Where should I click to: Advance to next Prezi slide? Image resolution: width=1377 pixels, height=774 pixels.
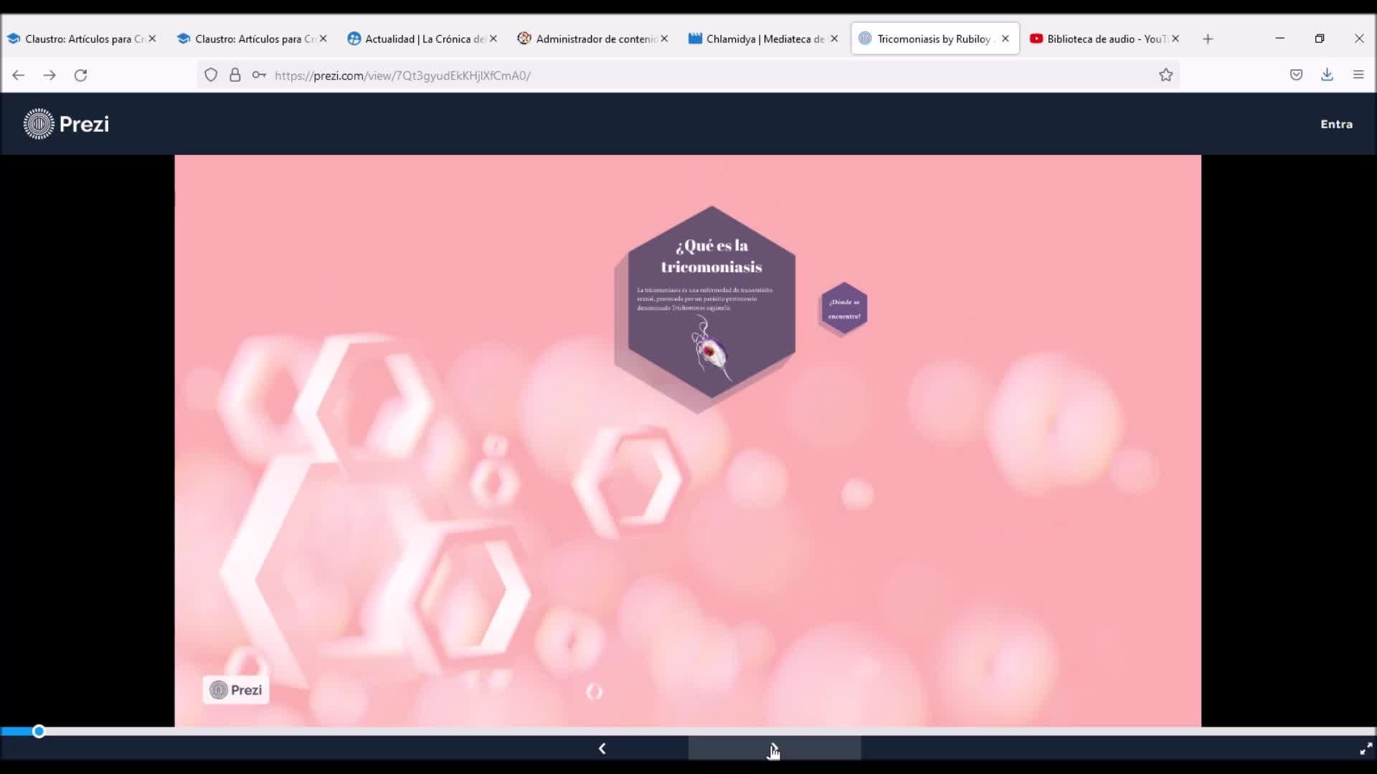click(x=774, y=749)
